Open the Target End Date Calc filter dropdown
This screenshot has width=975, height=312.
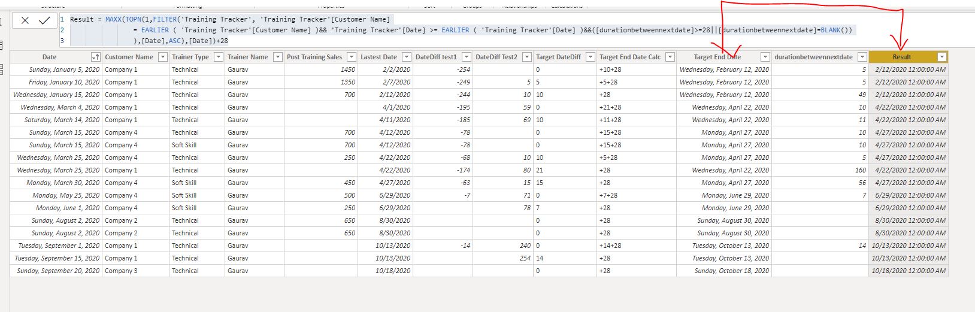(x=670, y=57)
